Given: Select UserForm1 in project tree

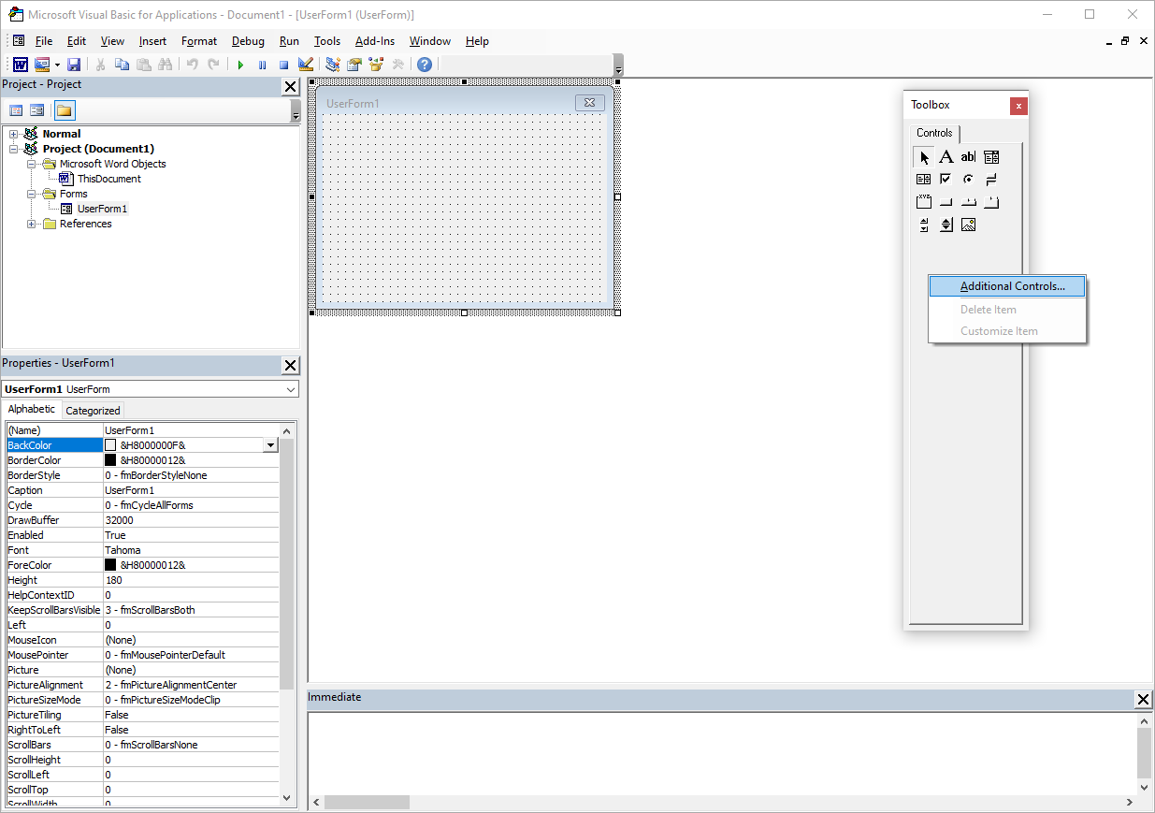Looking at the screenshot, I should point(102,209).
